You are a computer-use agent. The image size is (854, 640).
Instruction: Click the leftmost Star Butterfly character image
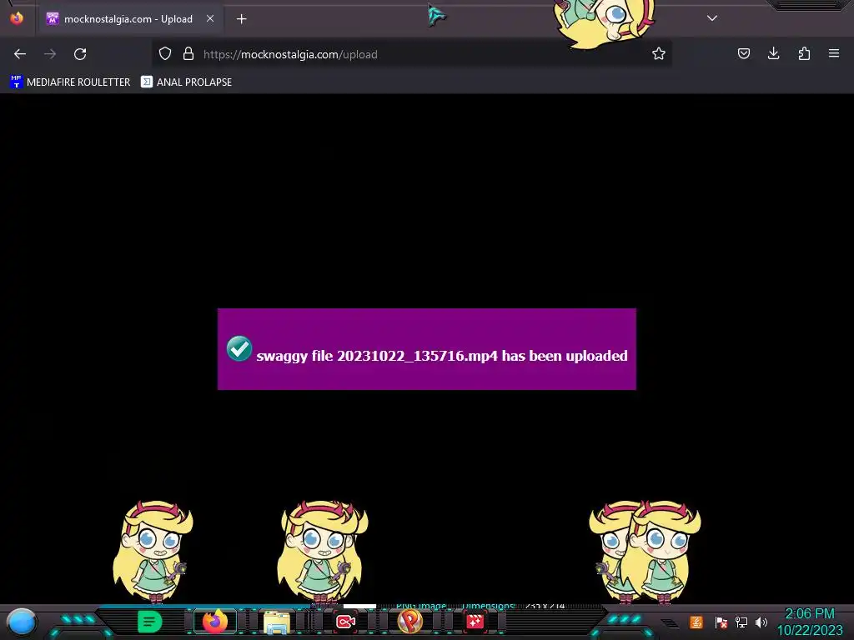point(153,552)
